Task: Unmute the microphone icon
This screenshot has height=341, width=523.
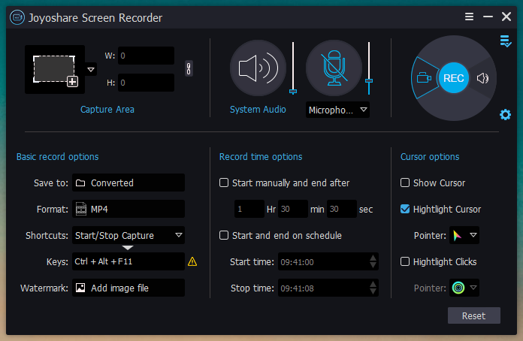Action: [334, 68]
